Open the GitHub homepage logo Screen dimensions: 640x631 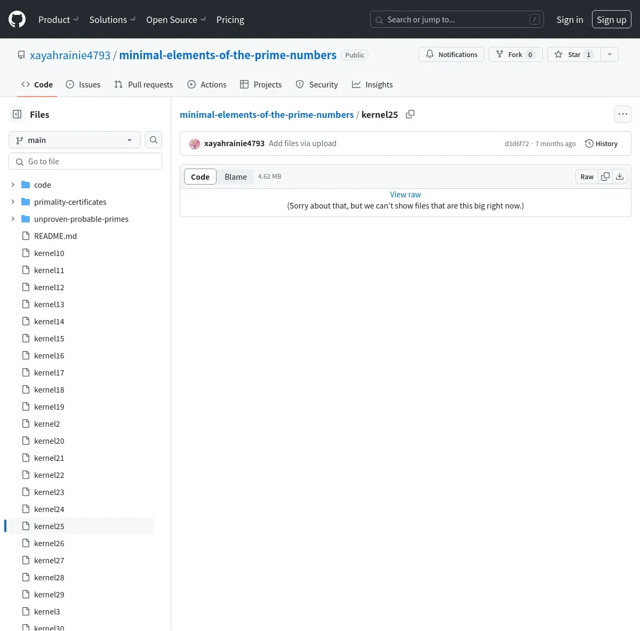point(17,20)
